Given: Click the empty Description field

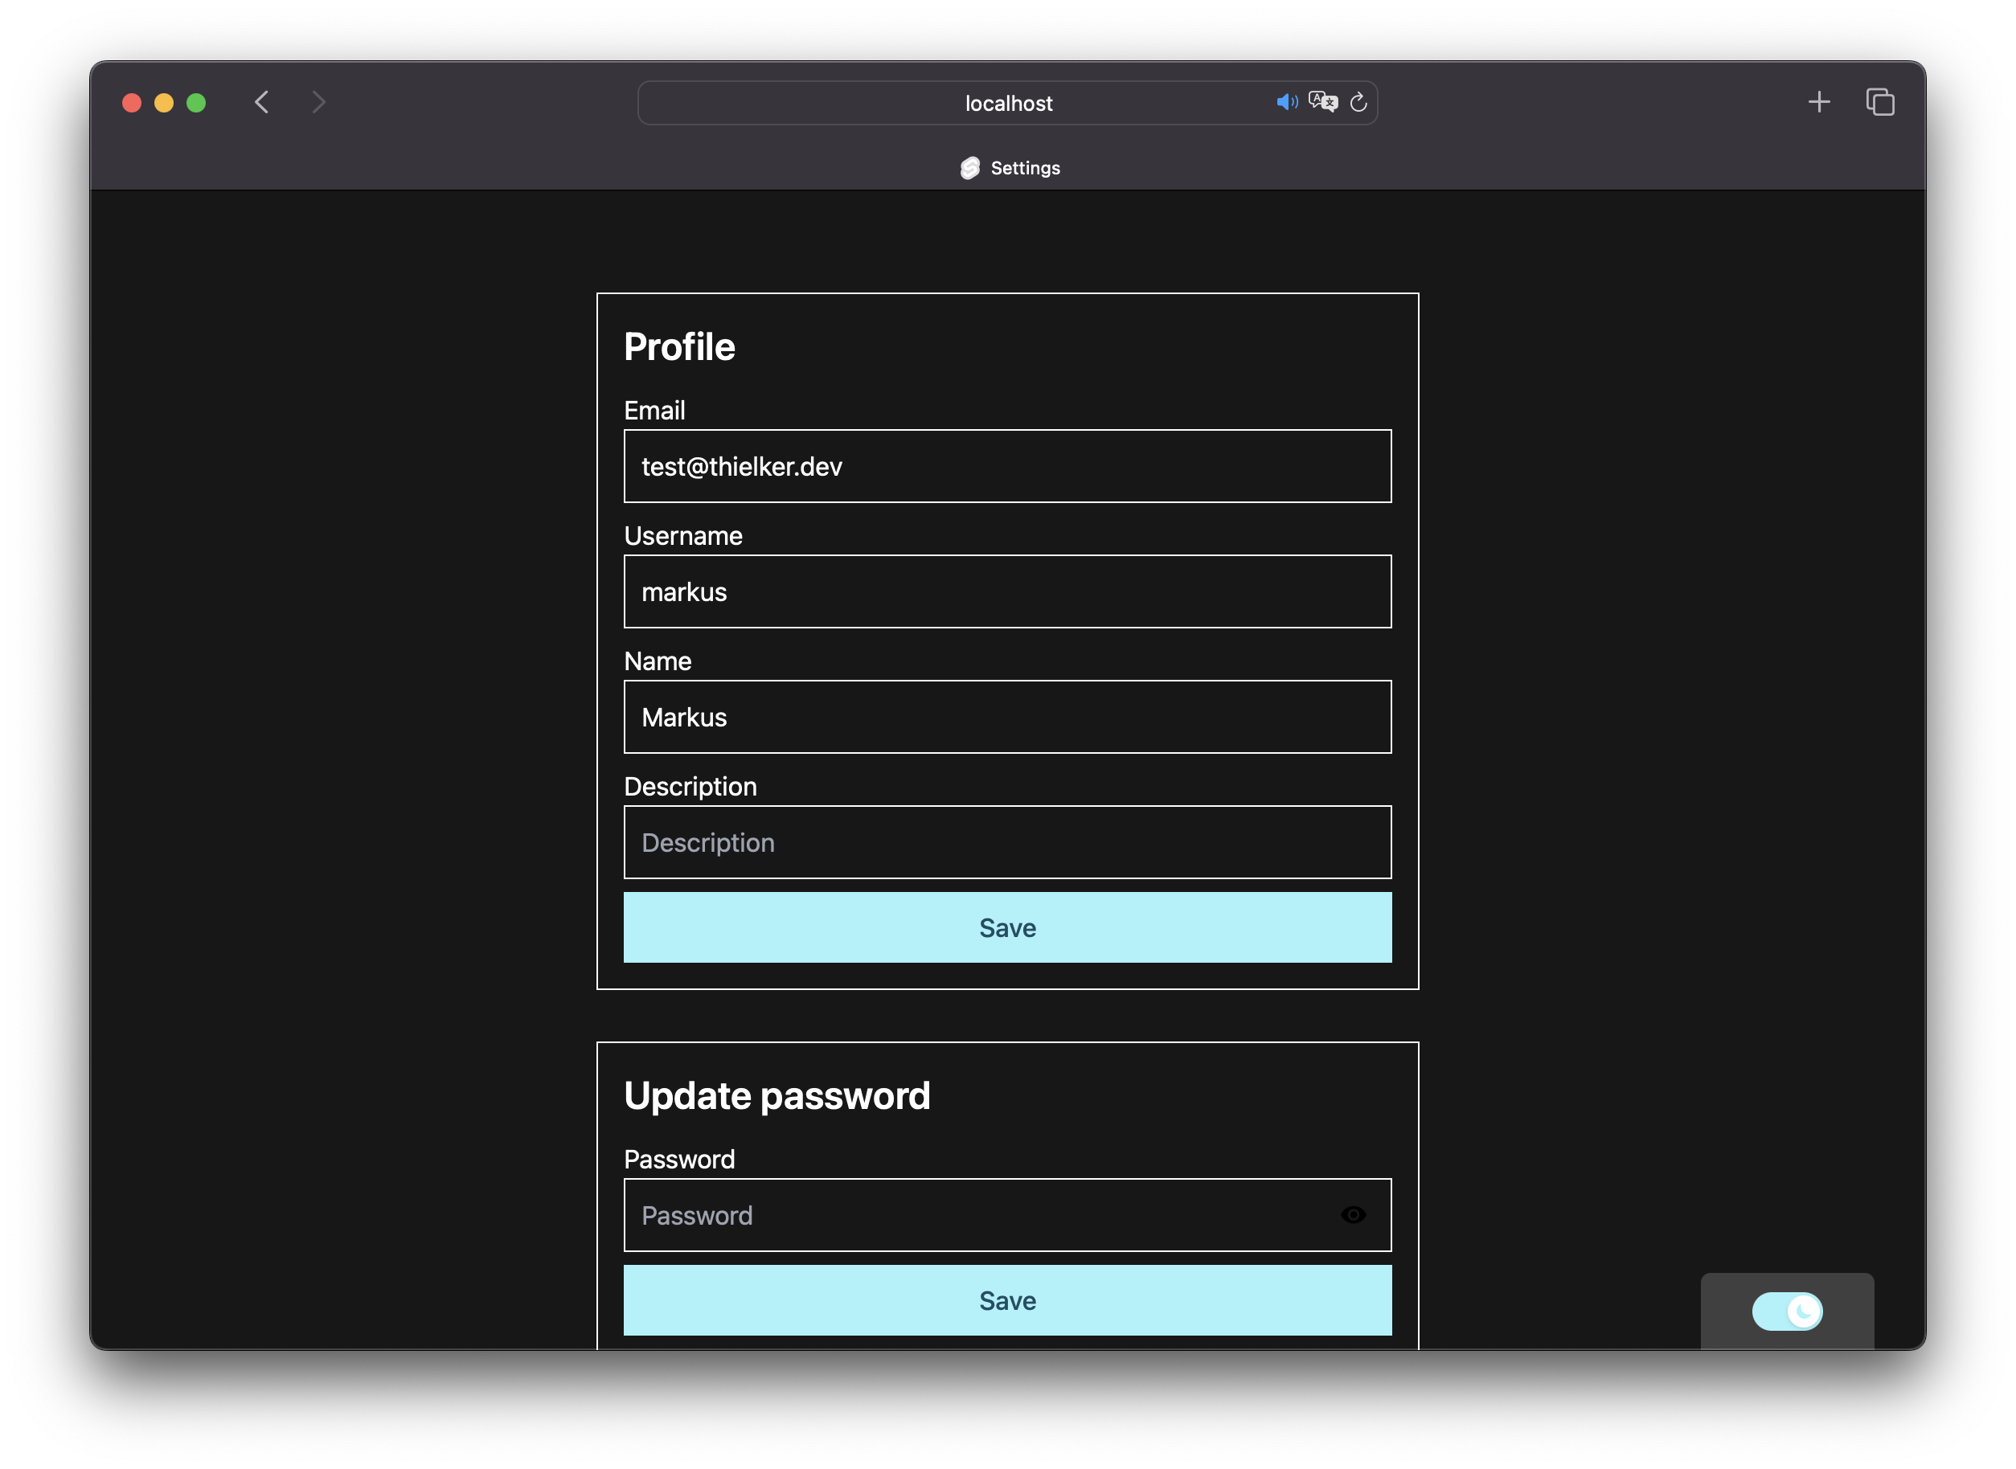Looking at the screenshot, I should (1007, 842).
